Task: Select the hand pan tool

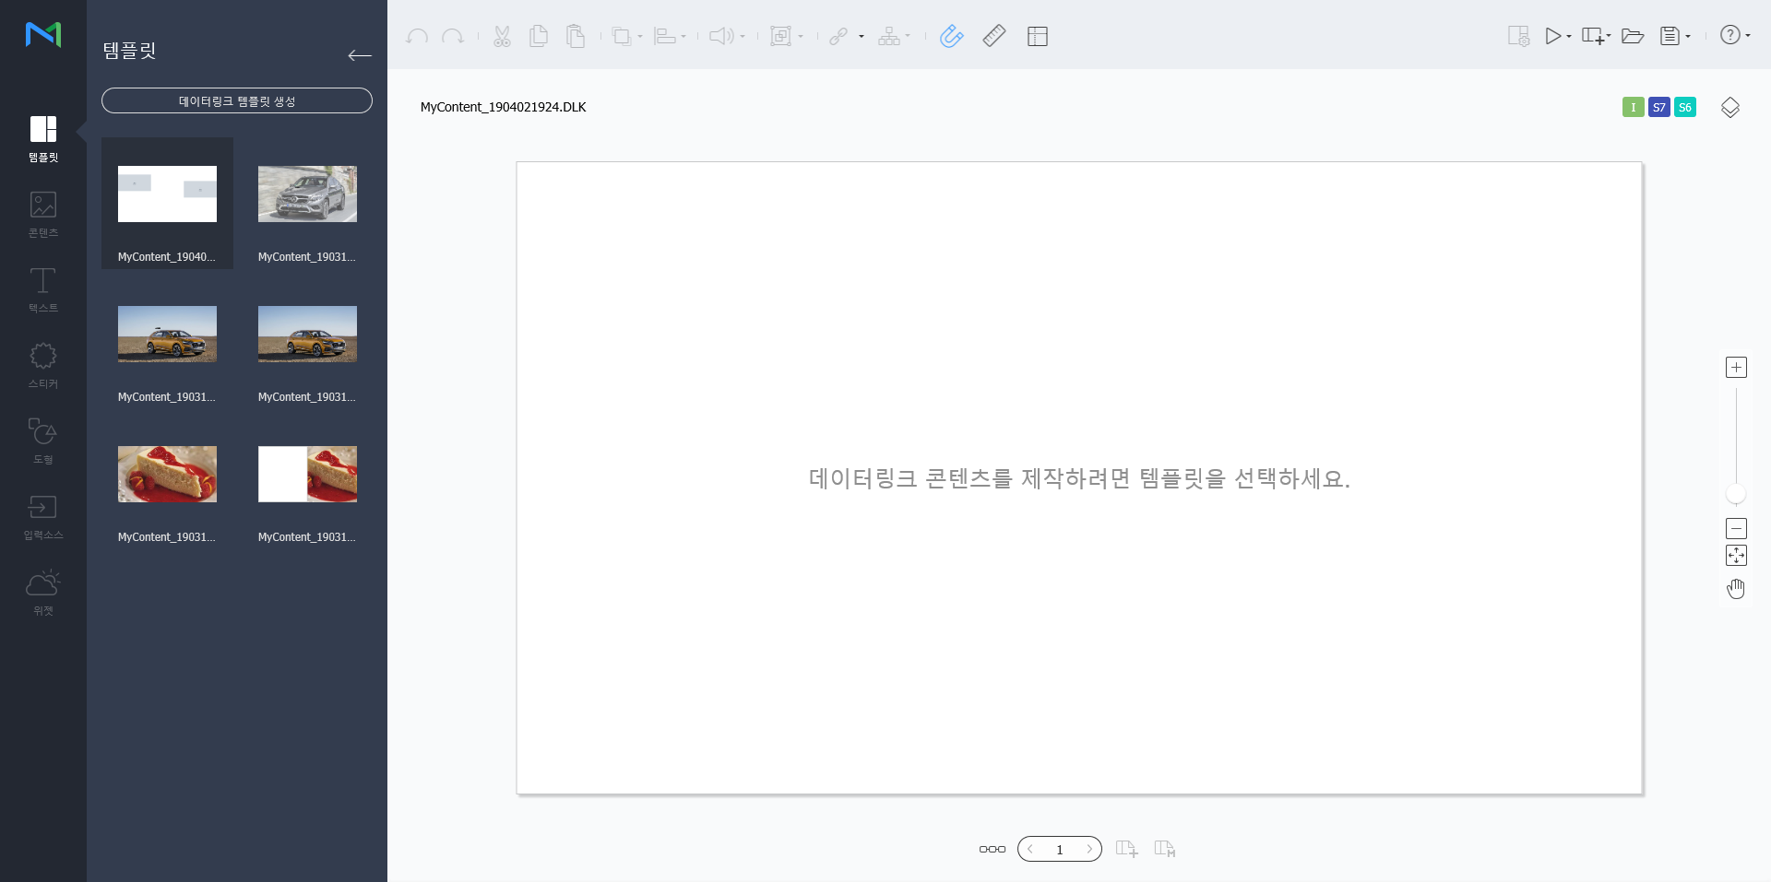Action: (x=1736, y=589)
